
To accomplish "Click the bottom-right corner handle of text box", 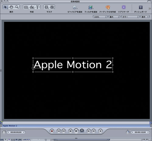I will (x=112, y=72).
